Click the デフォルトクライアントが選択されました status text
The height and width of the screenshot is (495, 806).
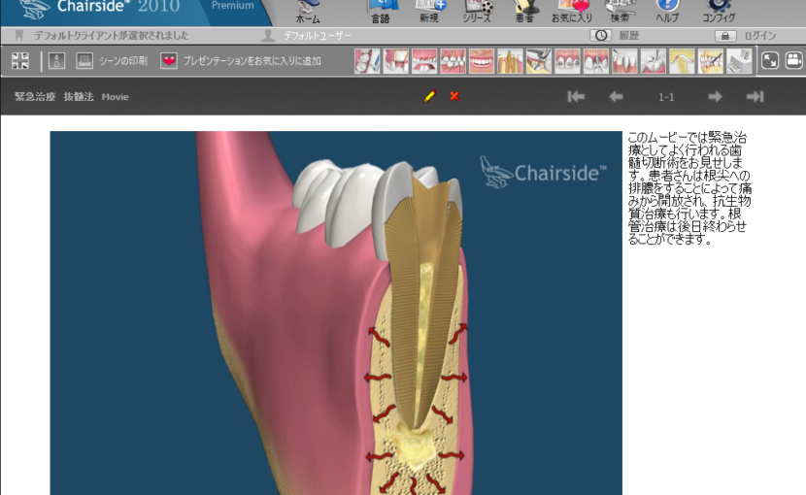point(111,36)
